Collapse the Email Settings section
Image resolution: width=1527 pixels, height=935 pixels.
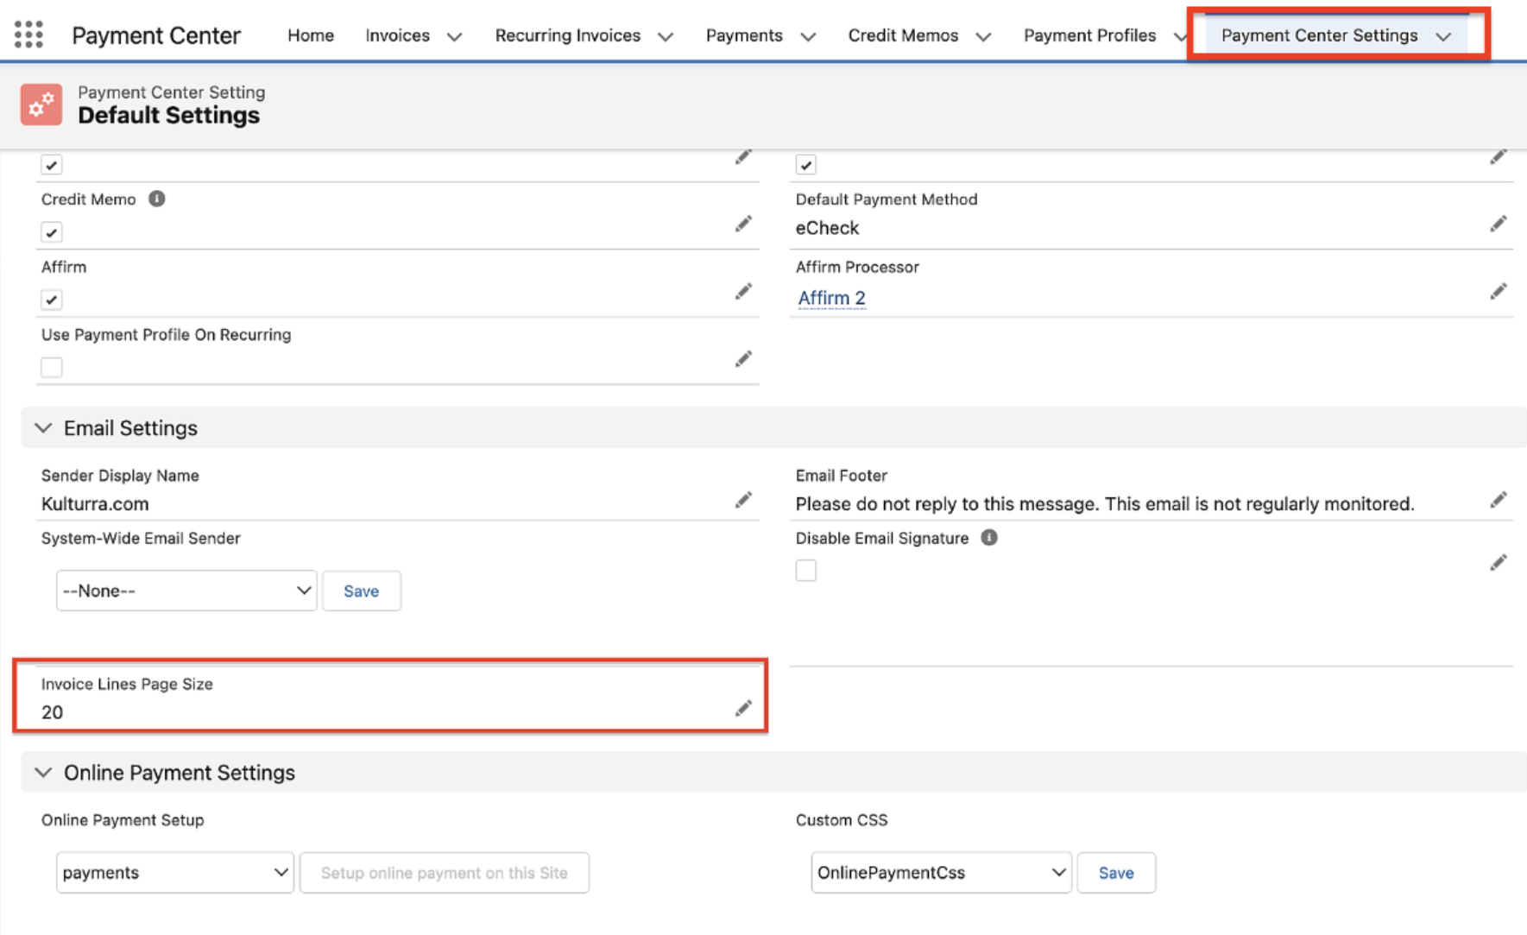[x=43, y=428]
